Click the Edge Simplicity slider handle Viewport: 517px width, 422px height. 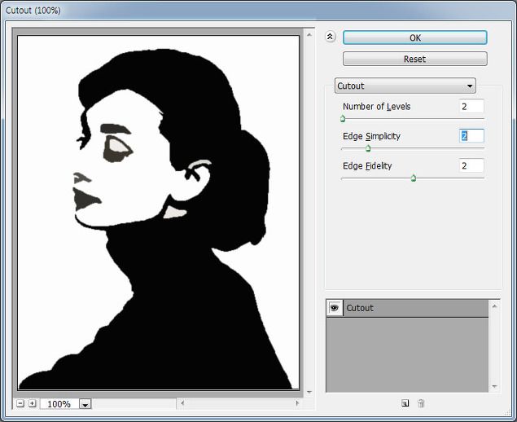[x=368, y=148]
